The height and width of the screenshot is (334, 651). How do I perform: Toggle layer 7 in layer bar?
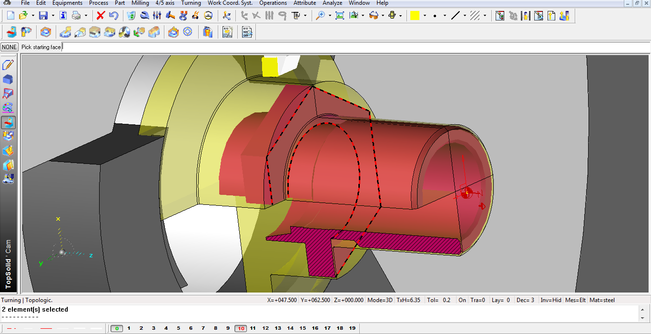(x=203, y=328)
